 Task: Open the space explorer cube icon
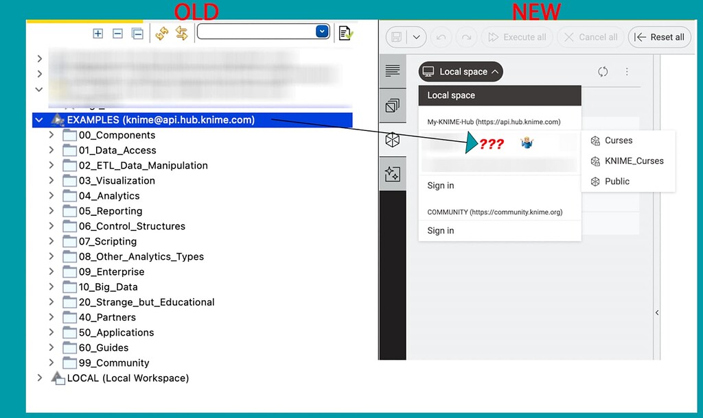coord(393,139)
